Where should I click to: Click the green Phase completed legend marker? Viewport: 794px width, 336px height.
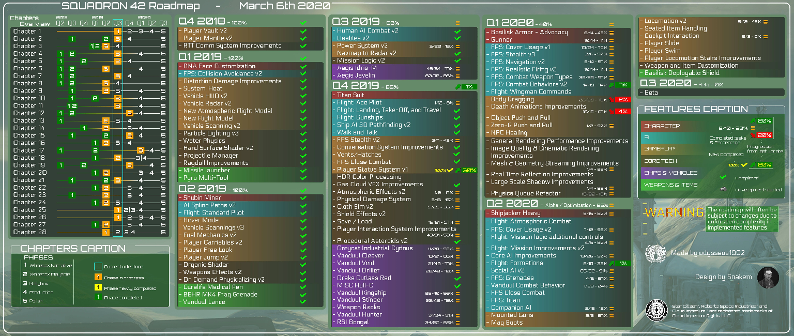tap(98, 298)
